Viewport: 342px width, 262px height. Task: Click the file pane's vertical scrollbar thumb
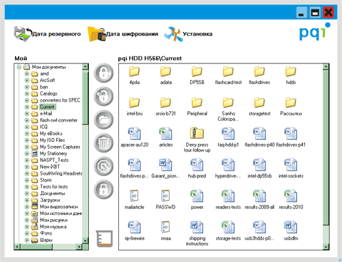pos(326,148)
